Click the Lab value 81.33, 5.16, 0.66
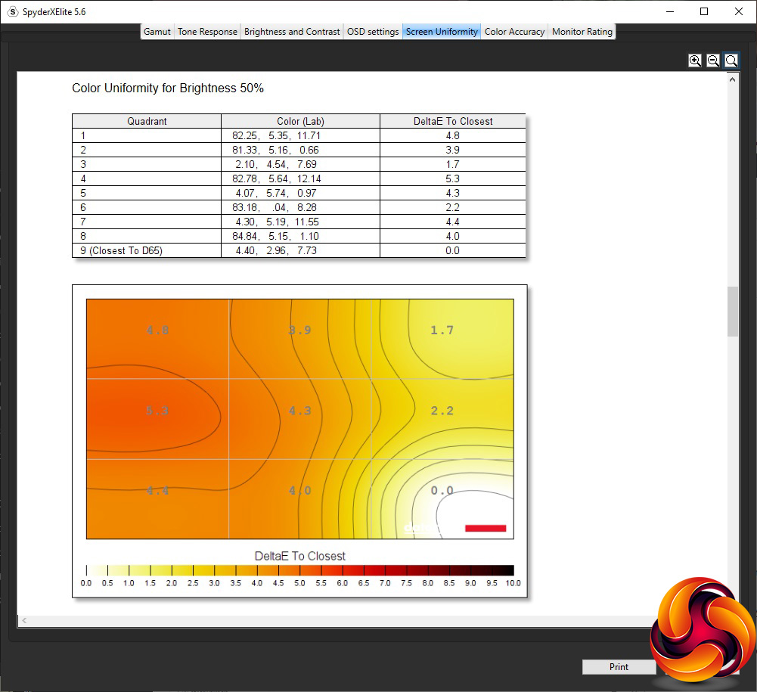Screen dimensions: 757x692 pyautogui.click(x=275, y=151)
